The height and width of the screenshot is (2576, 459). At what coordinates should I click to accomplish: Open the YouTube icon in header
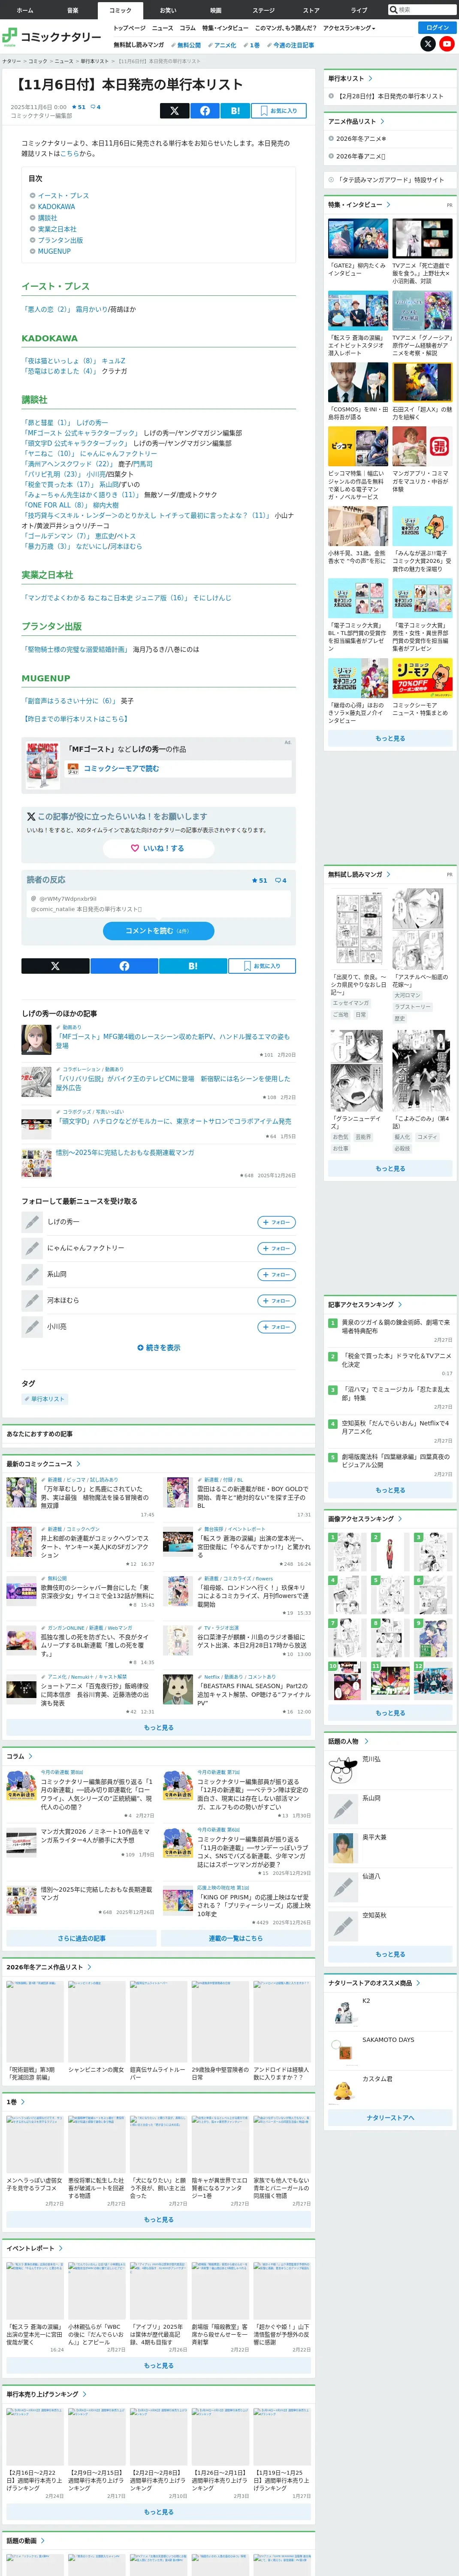coord(447,44)
